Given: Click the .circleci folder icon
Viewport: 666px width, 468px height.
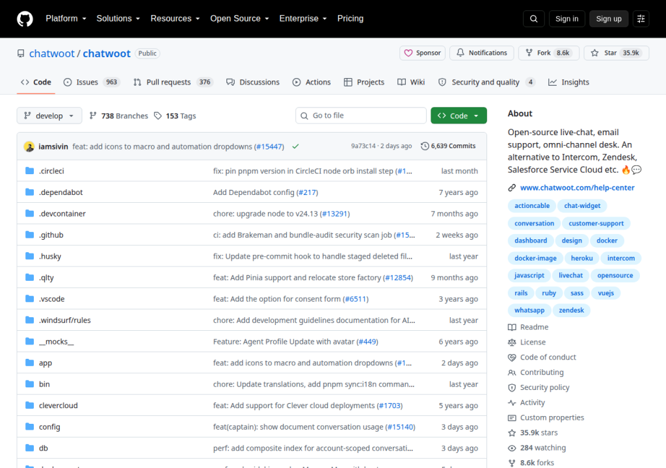Looking at the screenshot, I should click(x=29, y=171).
